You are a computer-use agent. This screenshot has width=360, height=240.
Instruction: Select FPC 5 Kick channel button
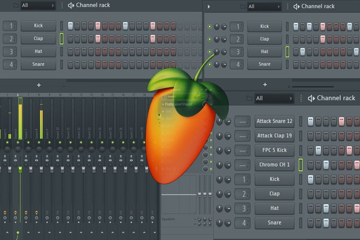[274, 150]
